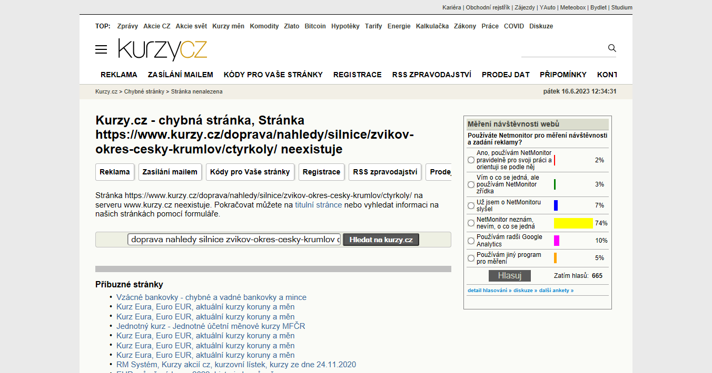This screenshot has height=373, width=712.
Task: Open Kurzy měn in the TOP menu
Action: click(x=229, y=26)
